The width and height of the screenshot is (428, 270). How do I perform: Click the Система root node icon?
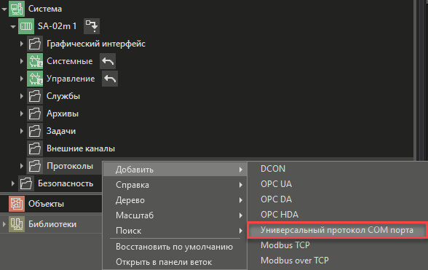point(17,9)
